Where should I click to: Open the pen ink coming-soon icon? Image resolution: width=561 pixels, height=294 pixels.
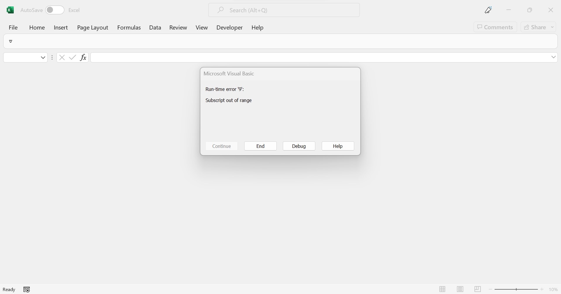pos(488,10)
